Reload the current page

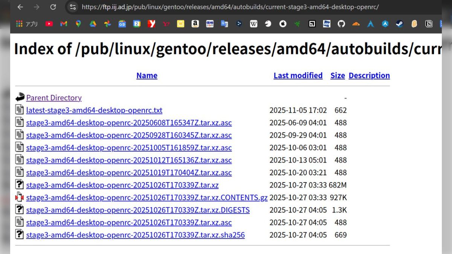pos(53,7)
